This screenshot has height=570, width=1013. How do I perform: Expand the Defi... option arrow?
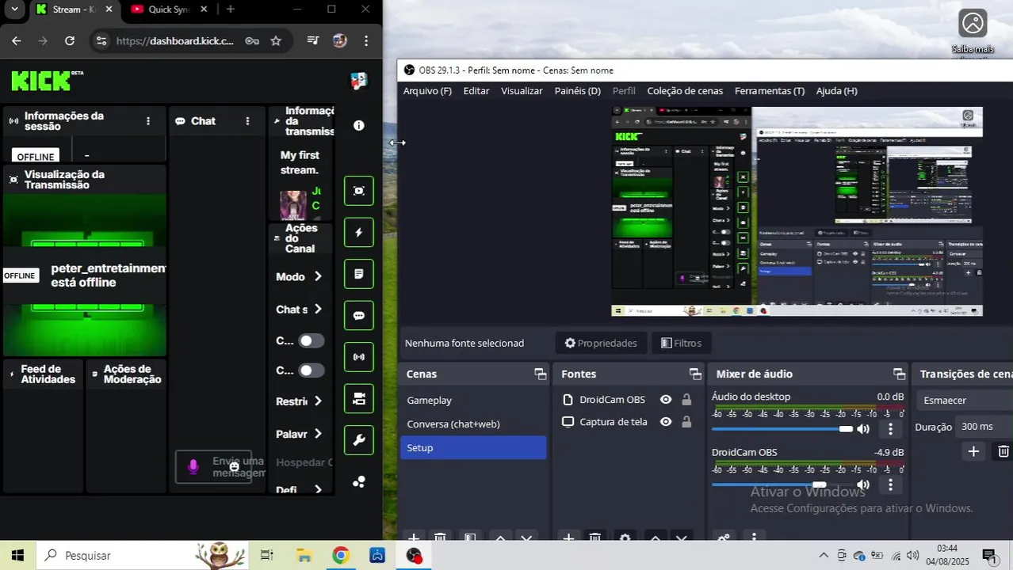click(x=318, y=490)
